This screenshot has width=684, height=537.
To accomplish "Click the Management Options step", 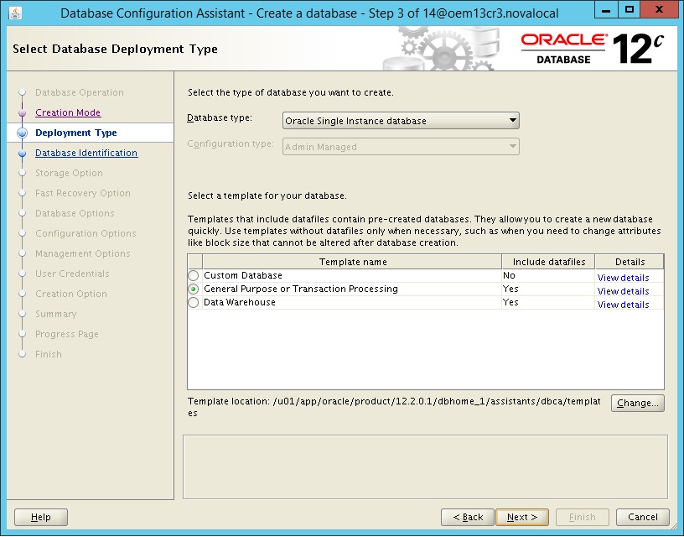I will click(83, 253).
